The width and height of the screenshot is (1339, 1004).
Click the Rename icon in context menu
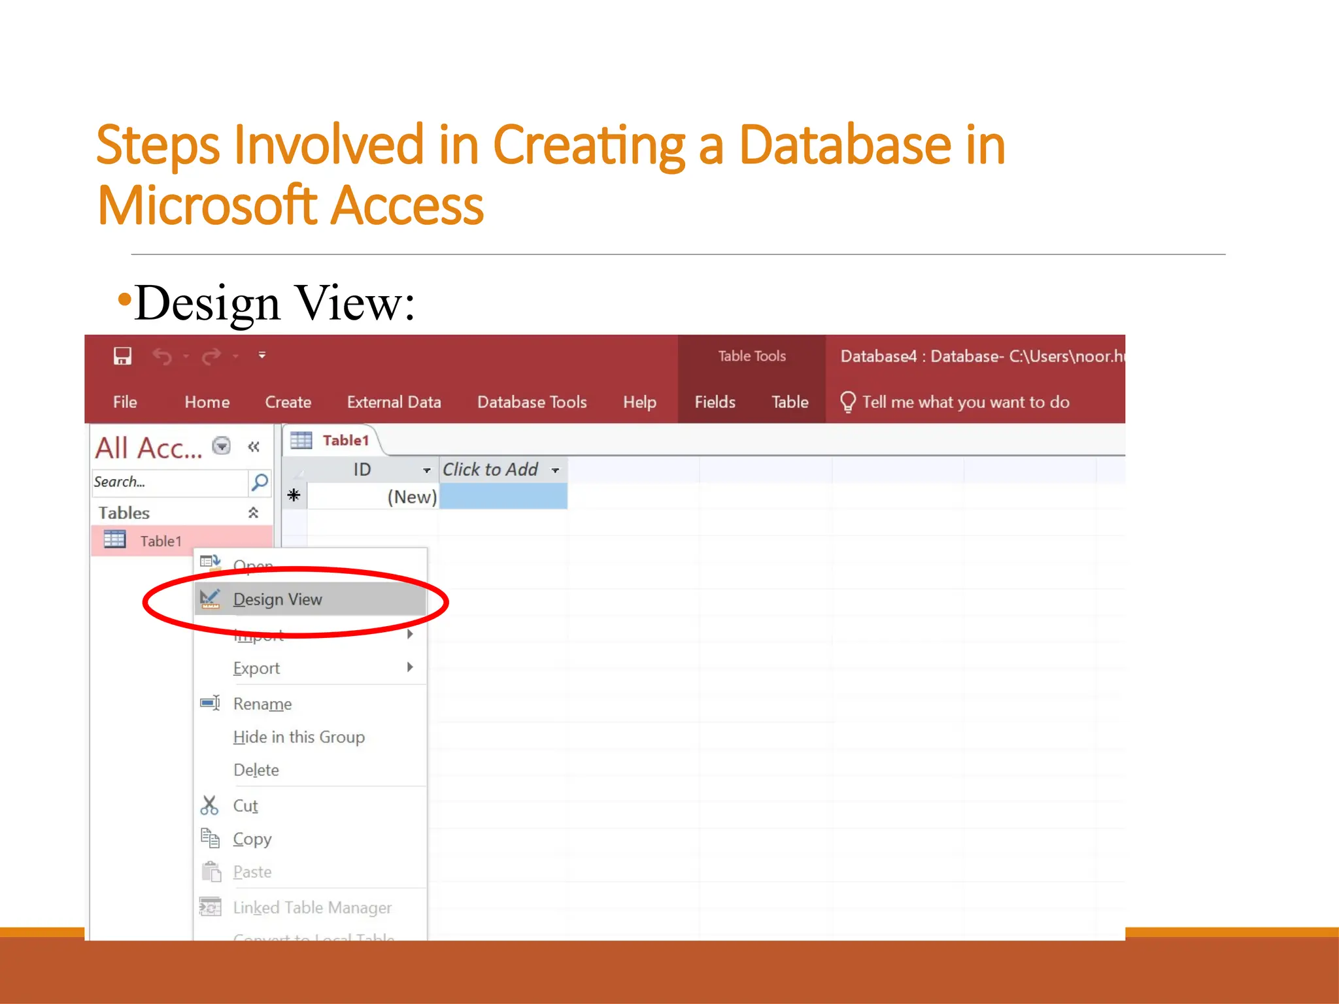click(x=210, y=703)
